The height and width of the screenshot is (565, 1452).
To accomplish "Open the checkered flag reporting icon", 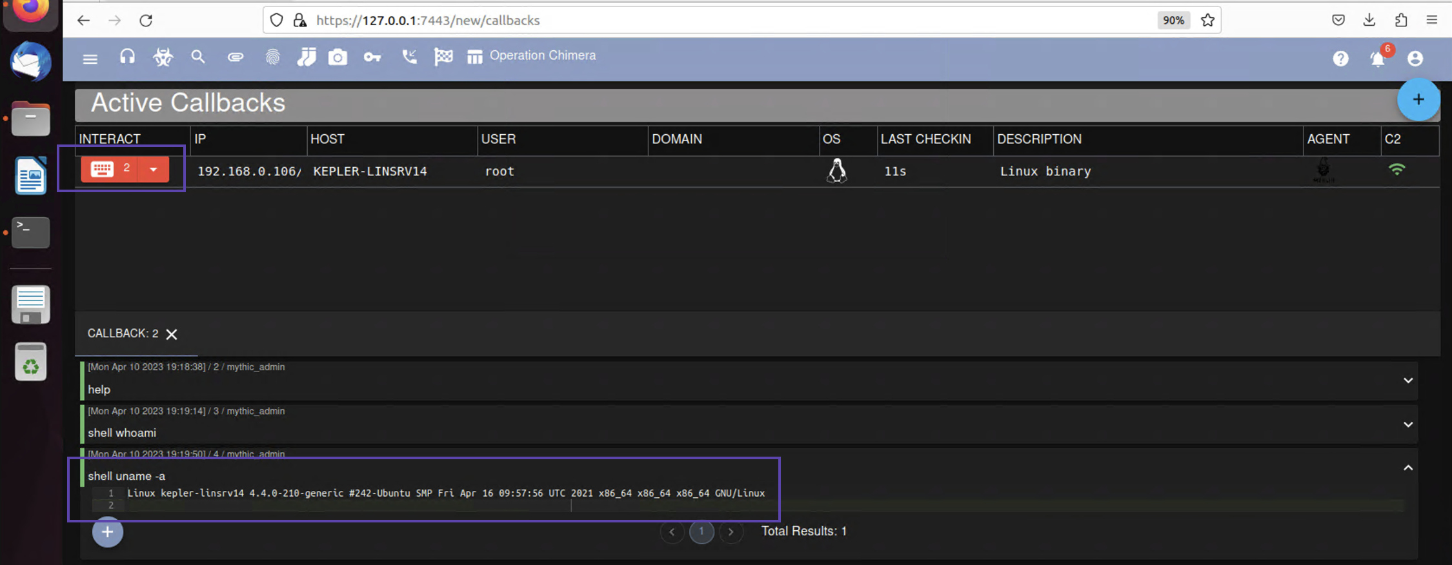I will click(443, 57).
